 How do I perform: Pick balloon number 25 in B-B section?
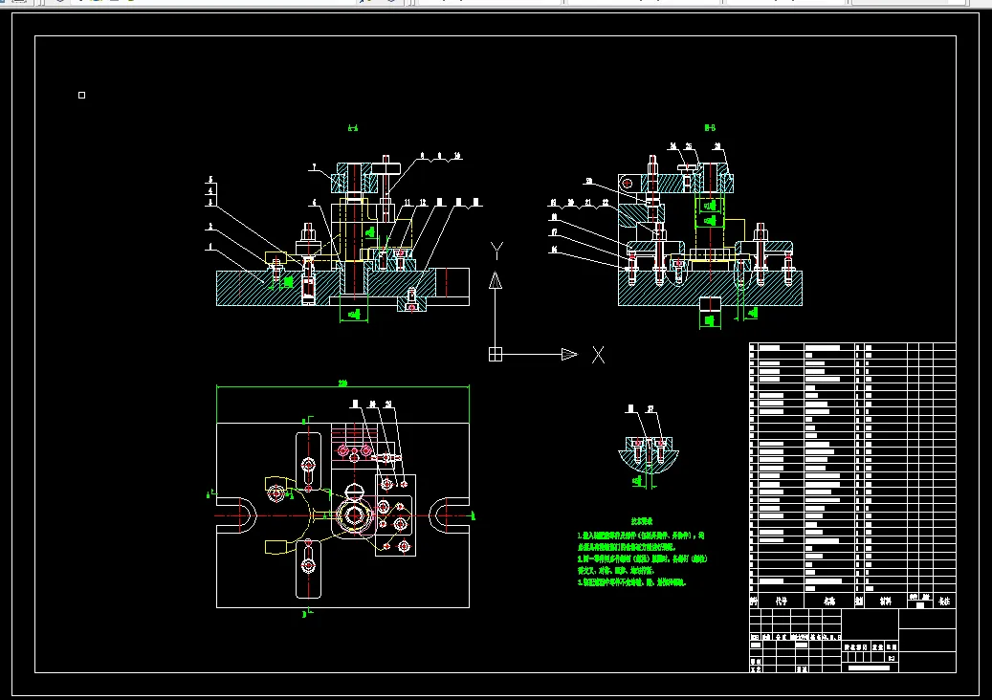689,146
